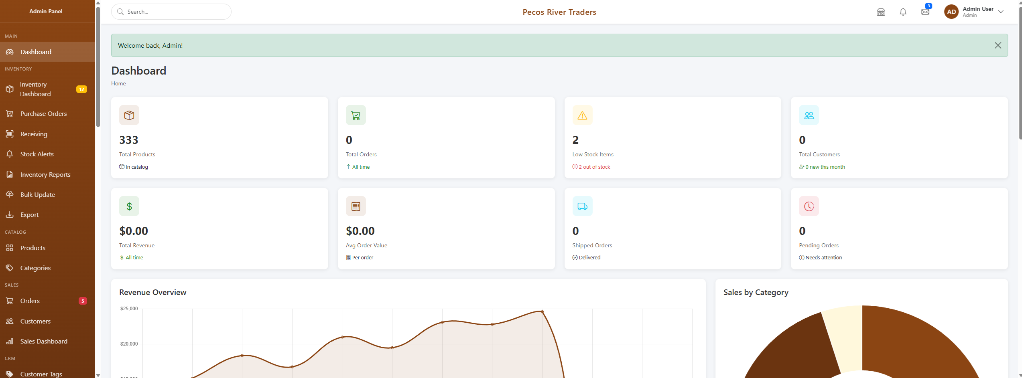This screenshot has width=1022, height=378.
Task: Select the Products grid icon
Action: 10,248
